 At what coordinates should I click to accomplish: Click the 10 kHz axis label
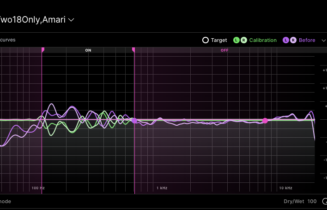[286, 188]
